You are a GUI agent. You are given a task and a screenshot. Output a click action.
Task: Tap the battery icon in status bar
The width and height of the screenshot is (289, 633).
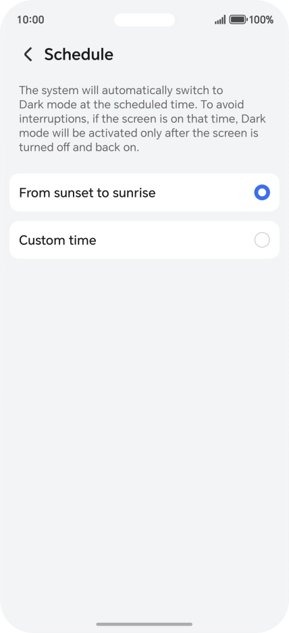tap(238, 20)
